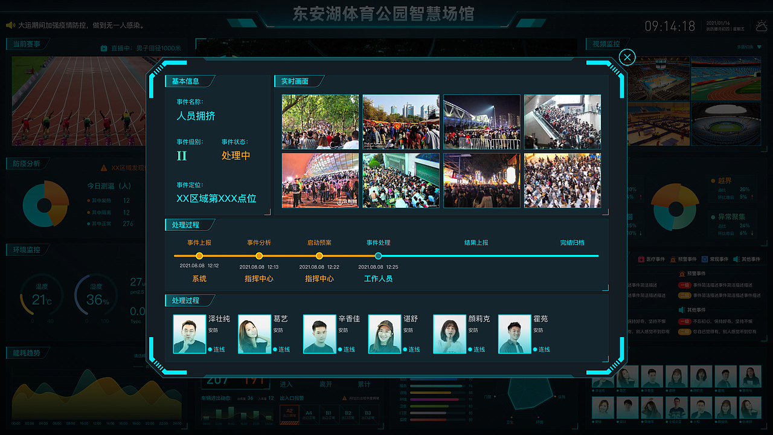Click the live broadcast camera icon

point(104,48)
